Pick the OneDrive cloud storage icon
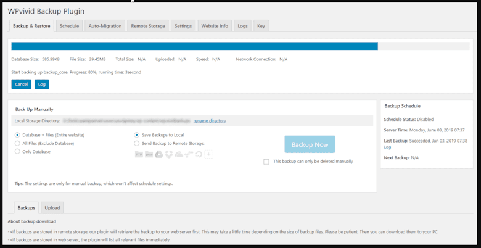Image resolution: width=481 pixels, height=248 pixels. pyautogui.click(x=179, y=154)
